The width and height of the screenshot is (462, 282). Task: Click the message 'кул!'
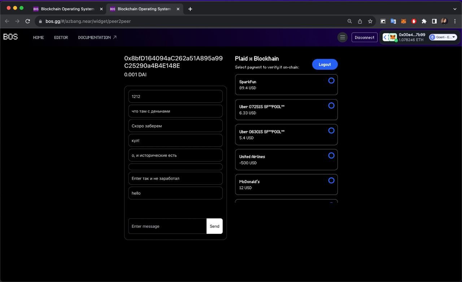[175, 141]
